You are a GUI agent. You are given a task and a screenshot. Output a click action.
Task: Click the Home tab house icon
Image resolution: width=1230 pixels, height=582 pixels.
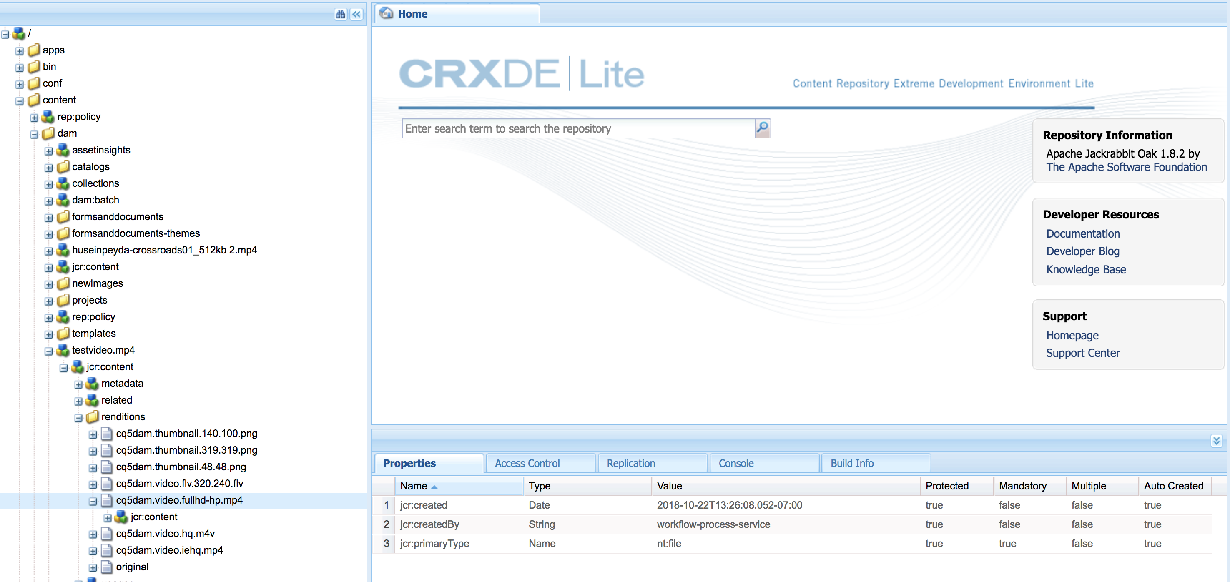pyautogui.click(x=386, y=13)
